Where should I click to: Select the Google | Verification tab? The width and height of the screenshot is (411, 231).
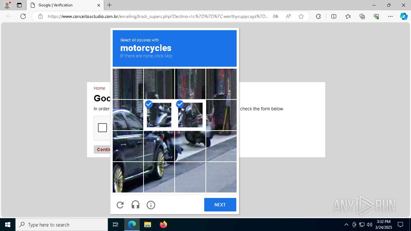(x=65, y=5)
